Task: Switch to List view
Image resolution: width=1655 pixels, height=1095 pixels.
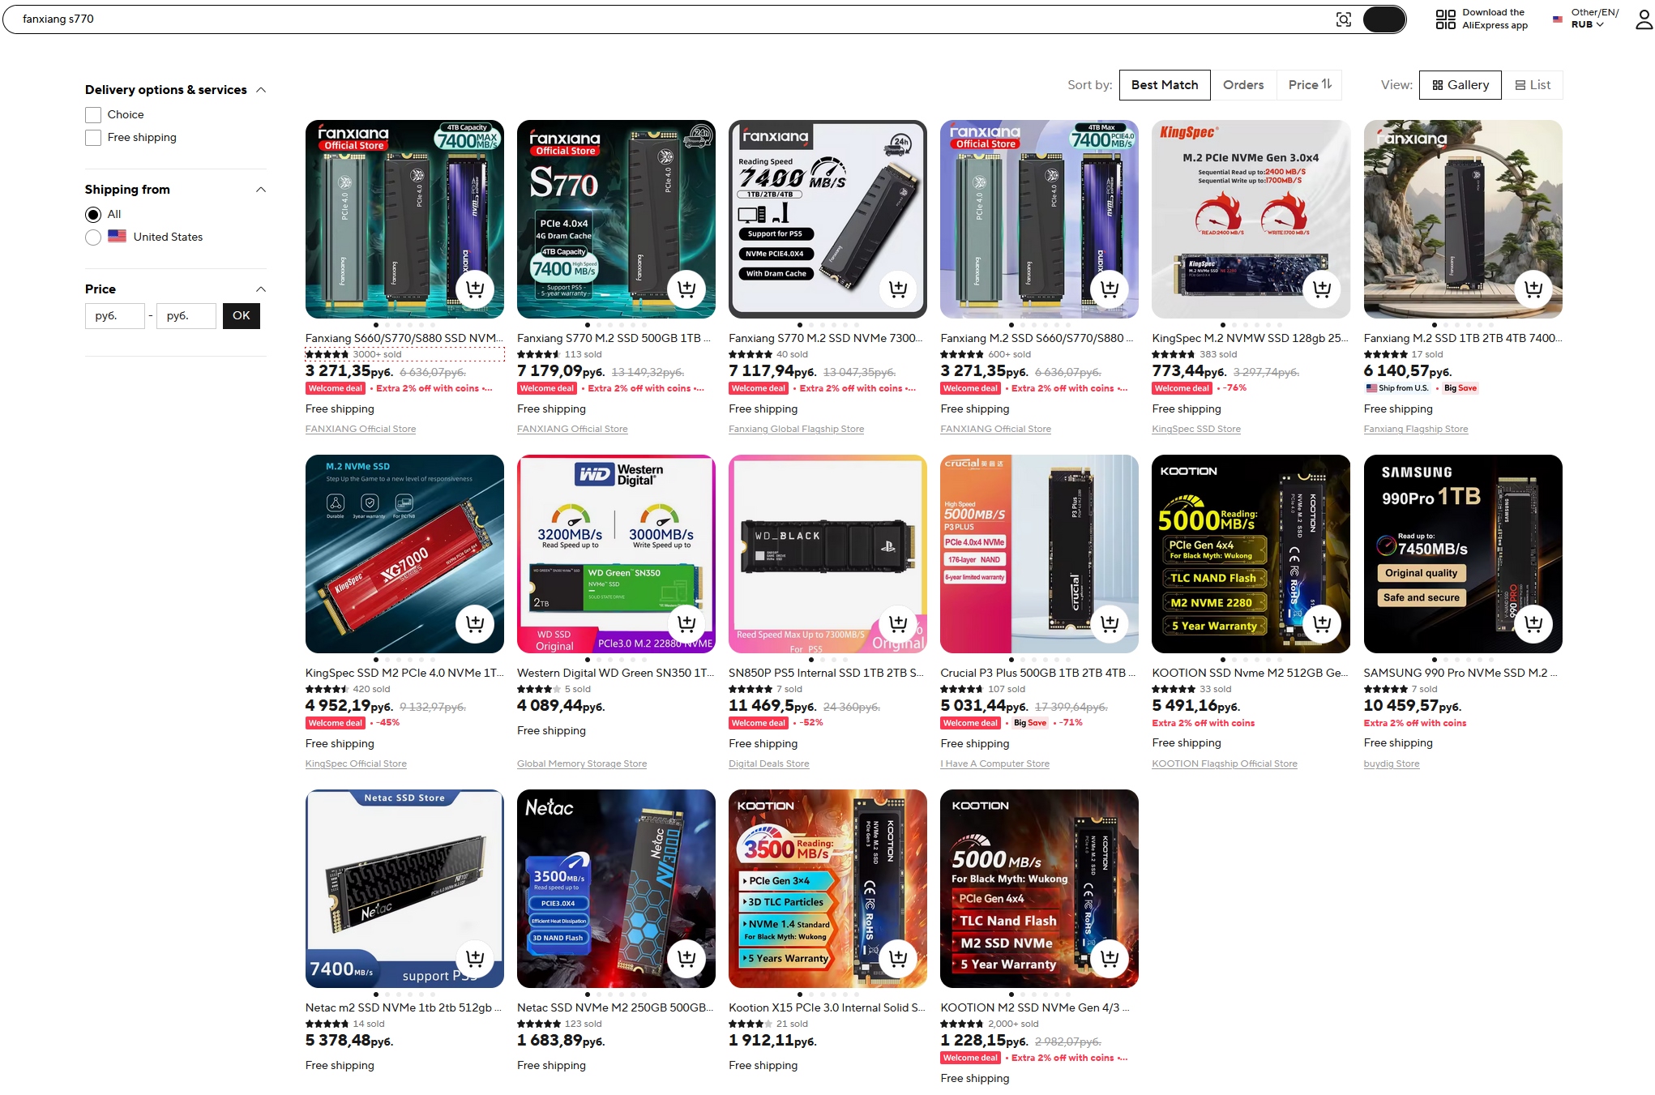Action: (x=1532, y=85)
